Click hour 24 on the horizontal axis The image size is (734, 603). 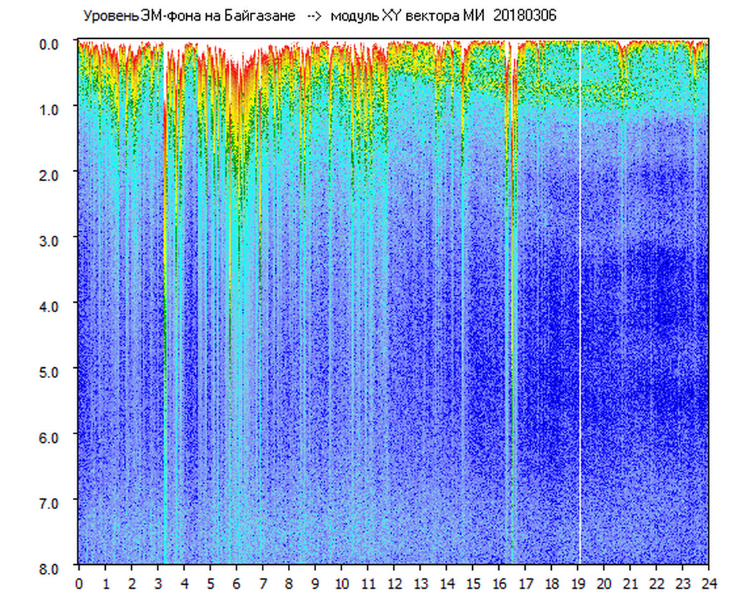click(709, 584)
